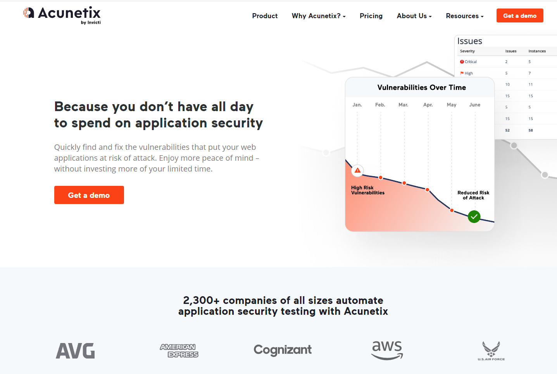Go to the Pricing page
This screenshot has height=374, width=557.
tap(371, 16)
